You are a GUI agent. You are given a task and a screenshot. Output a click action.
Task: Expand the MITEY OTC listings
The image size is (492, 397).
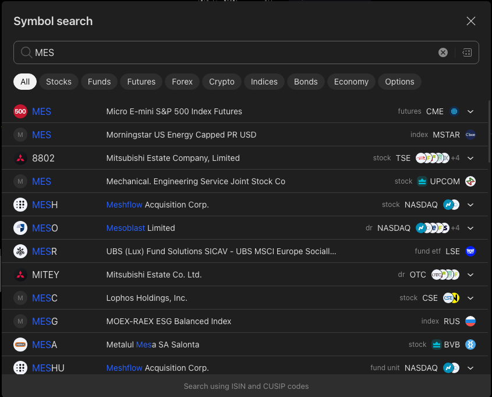pyautogui.click(x=470, y=275)
